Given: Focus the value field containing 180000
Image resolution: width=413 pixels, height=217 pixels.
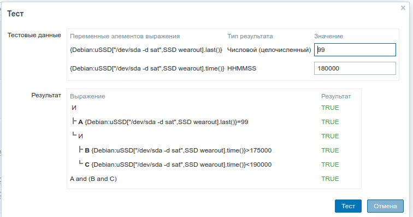Looking at the screenshot, I should pyautogui.click(x=355, y=68).
